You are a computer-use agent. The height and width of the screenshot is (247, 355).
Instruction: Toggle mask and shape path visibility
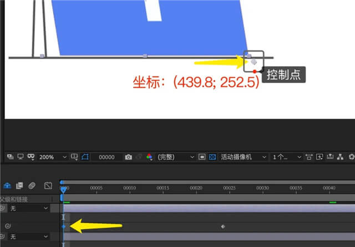click(x=85, y=157)
